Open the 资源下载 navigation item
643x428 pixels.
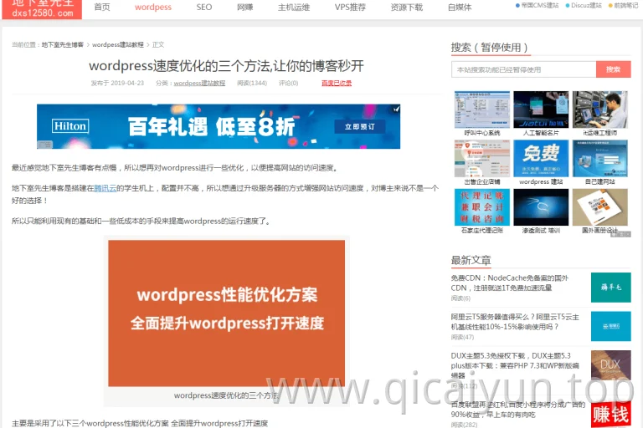[406, 8]
